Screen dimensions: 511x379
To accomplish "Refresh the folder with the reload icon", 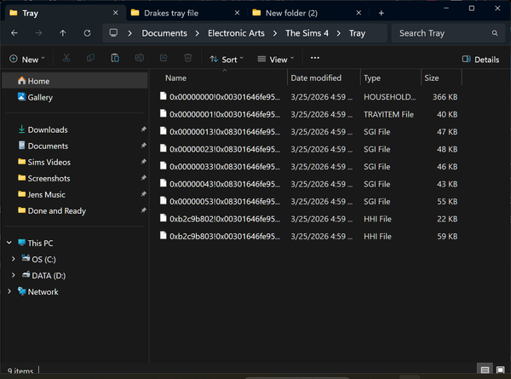I will click(x=87, y=33).
